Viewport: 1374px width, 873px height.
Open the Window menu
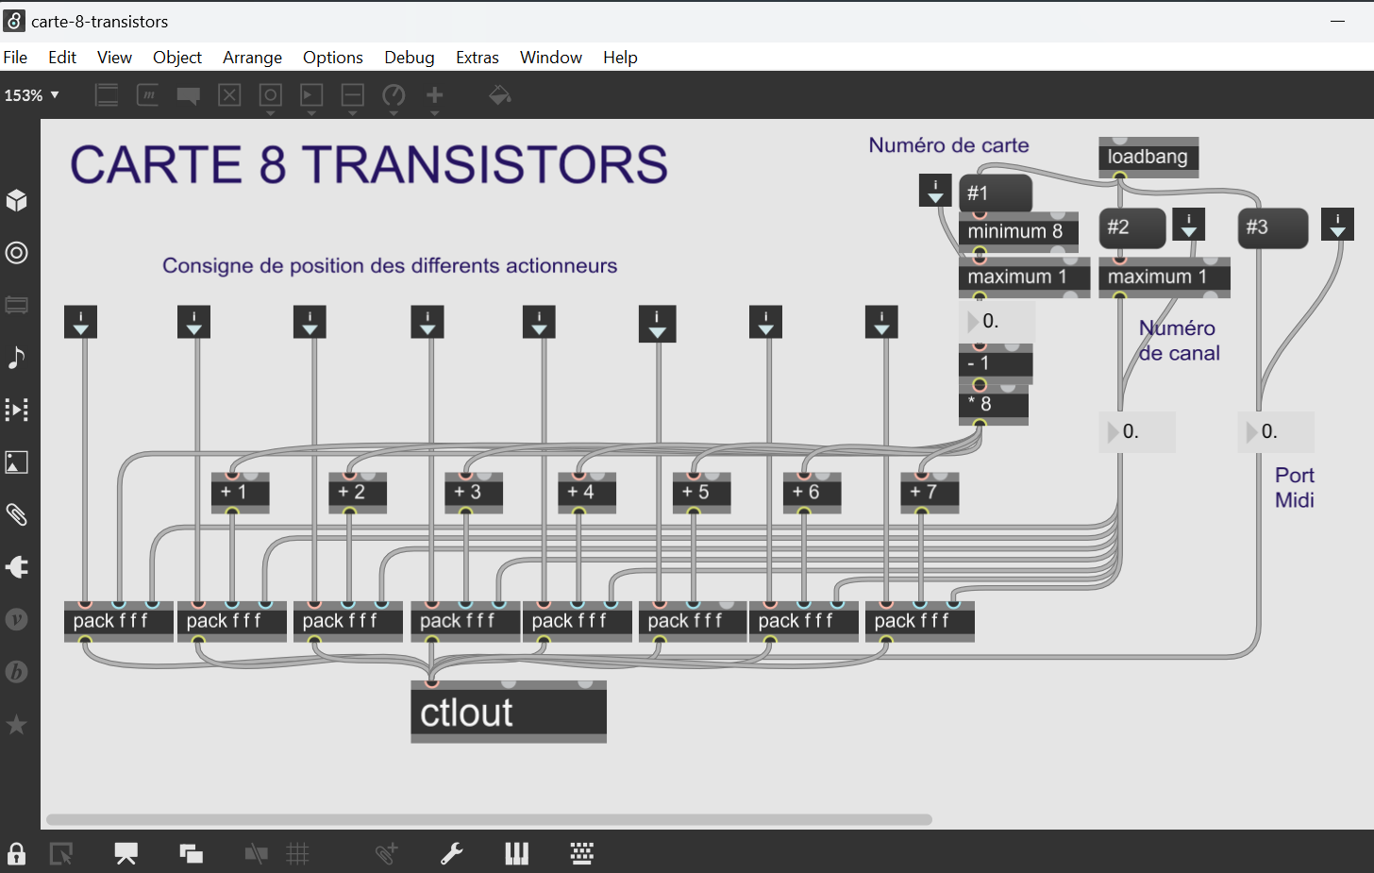(x=551, y=57)
